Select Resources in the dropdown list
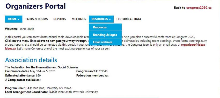The height and width of the screenshot is (98, 220). pos(105,27)
